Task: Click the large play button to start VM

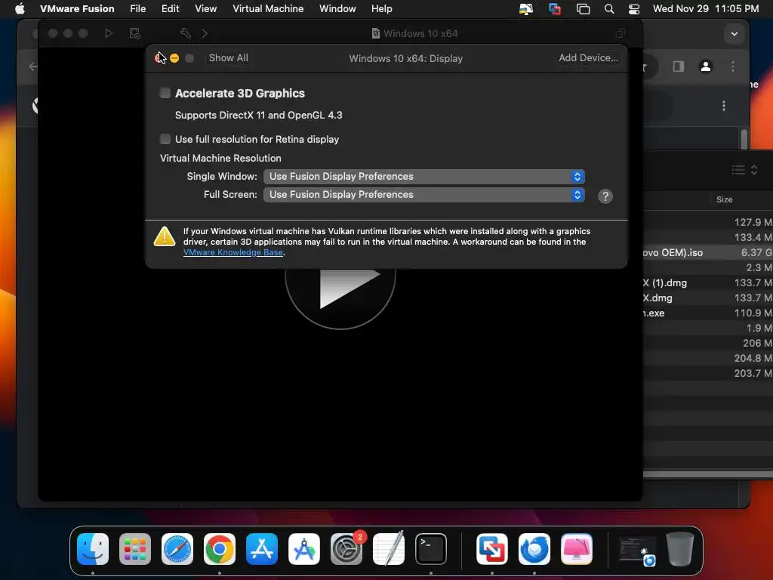Action: pyautogui.click(x=340, y=291)
